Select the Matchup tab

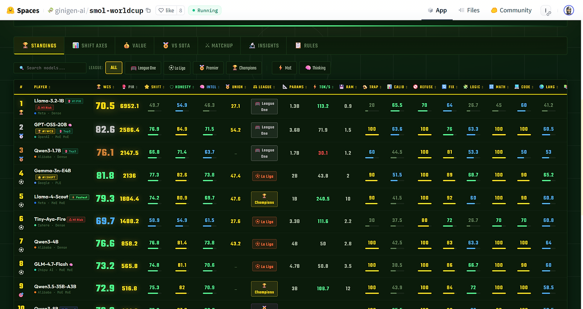coord(219,45)
